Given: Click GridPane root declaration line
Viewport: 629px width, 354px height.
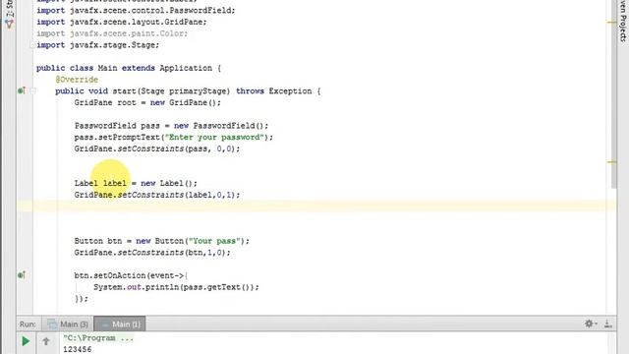Looking at the screenshot, I should [x=147, y=102].
